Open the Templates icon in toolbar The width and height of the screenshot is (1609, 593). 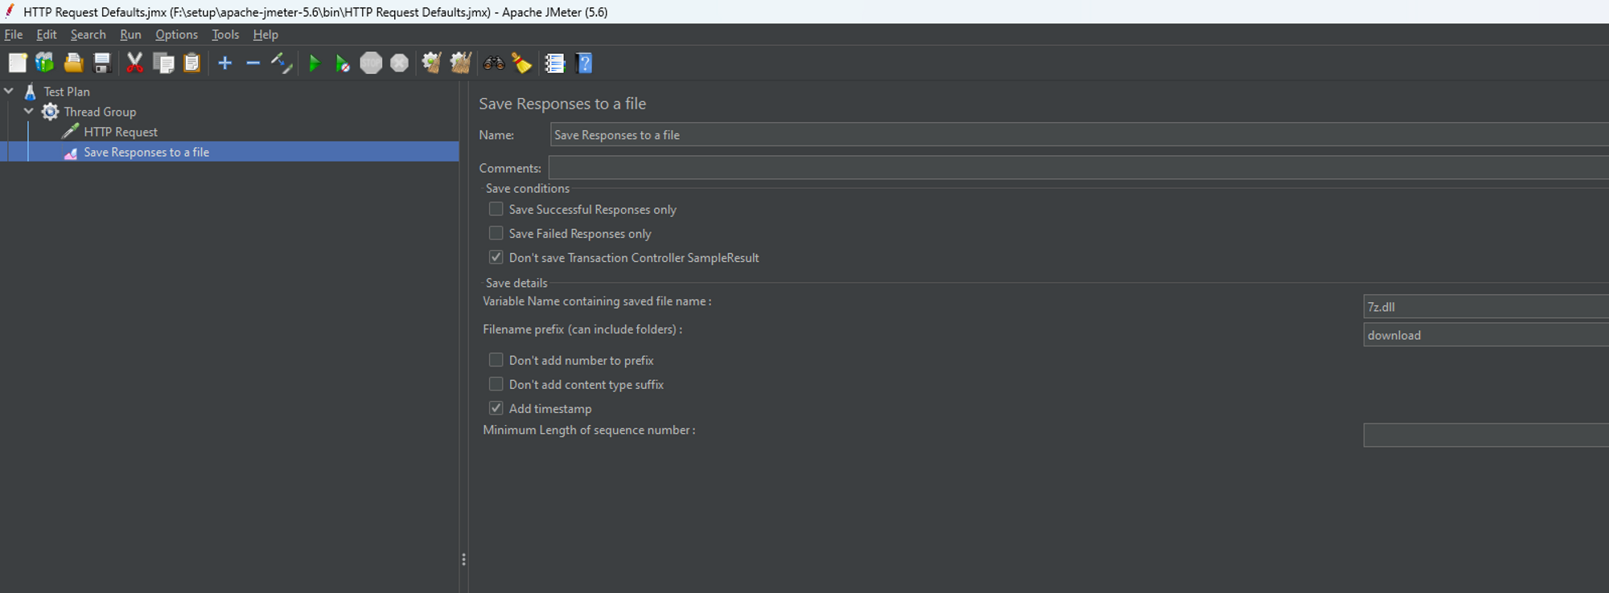click(45, 63)
